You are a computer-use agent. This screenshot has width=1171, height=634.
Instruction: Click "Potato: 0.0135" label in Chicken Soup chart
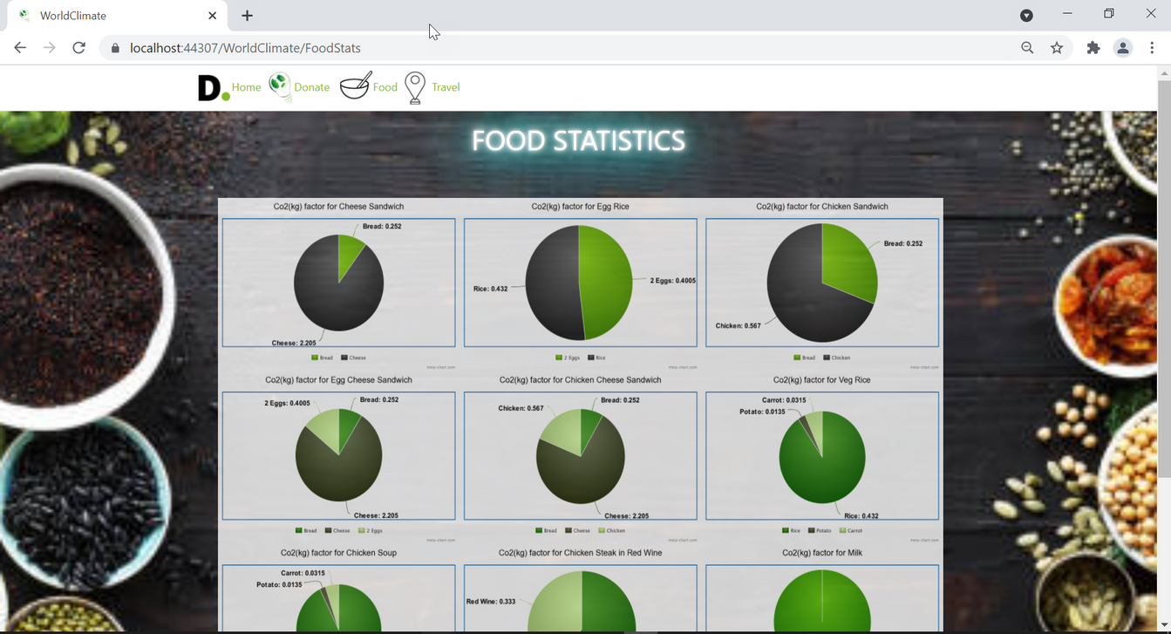point(279,585)
